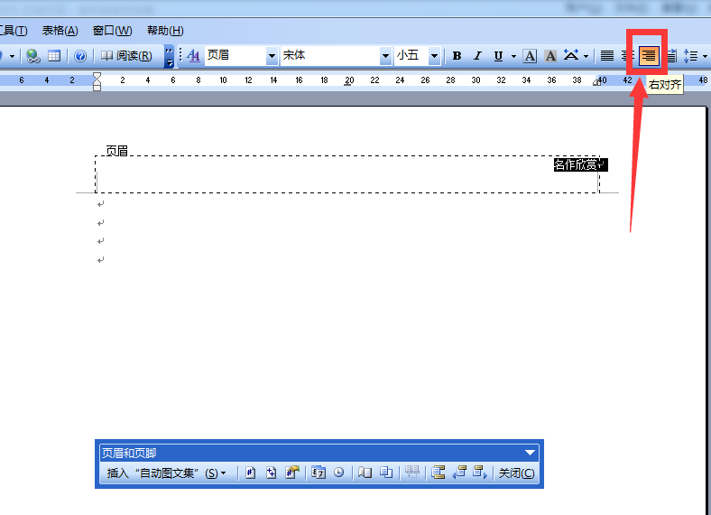Insert date icon in header toolbar
Image resolution: width=711 pixels, height=515 pixels.
[x=319, y=473]
